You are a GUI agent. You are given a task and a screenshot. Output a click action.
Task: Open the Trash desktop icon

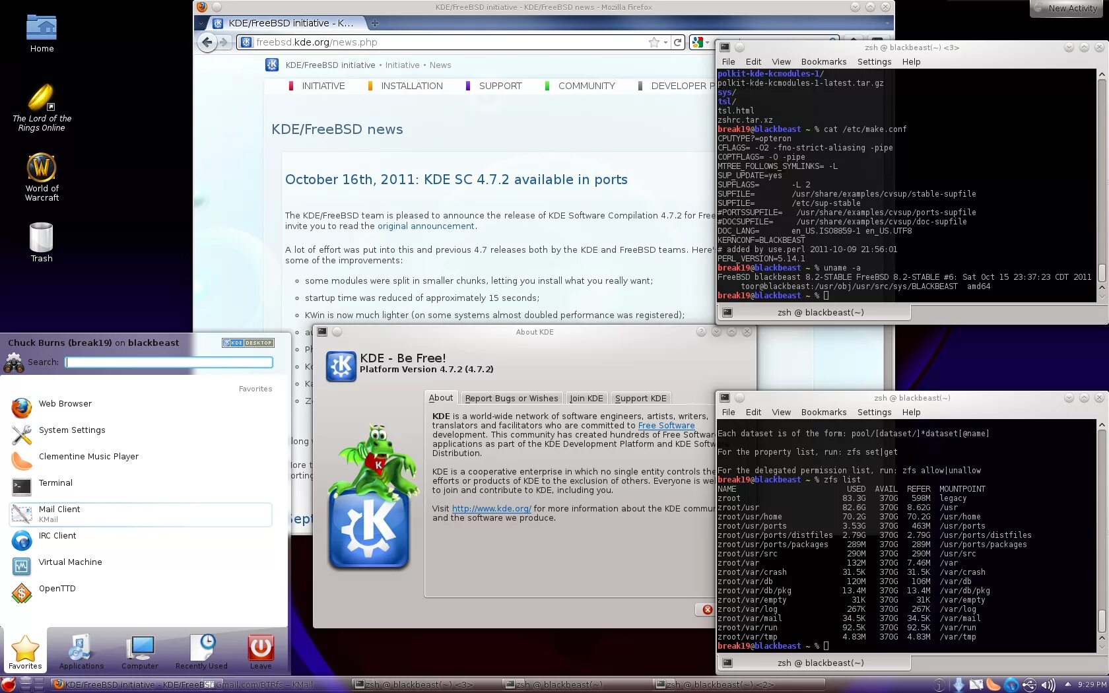tap(42, 242)
